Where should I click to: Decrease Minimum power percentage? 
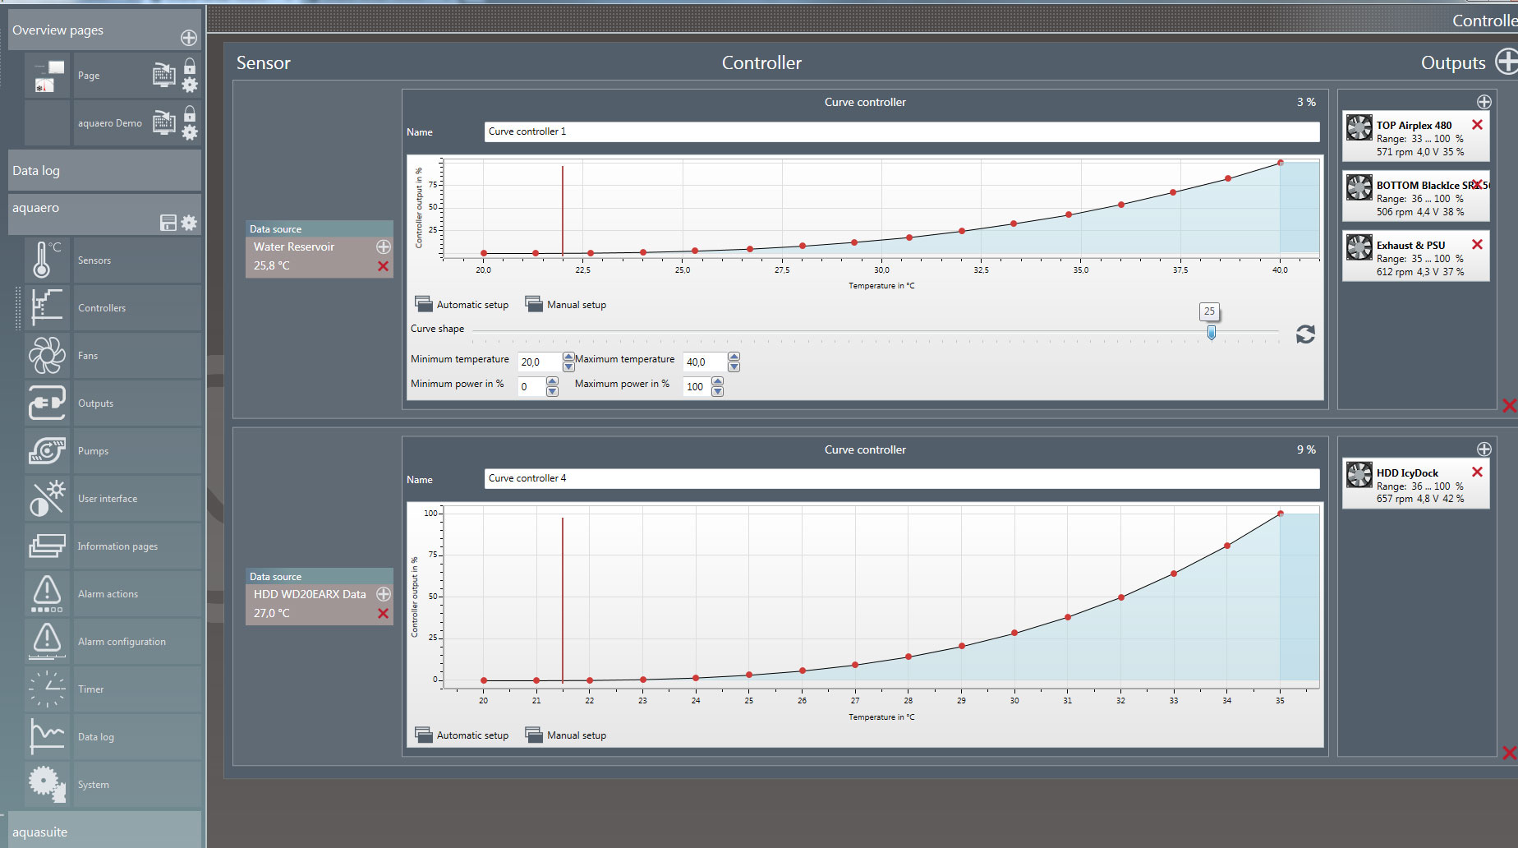(x=552, y=391)
